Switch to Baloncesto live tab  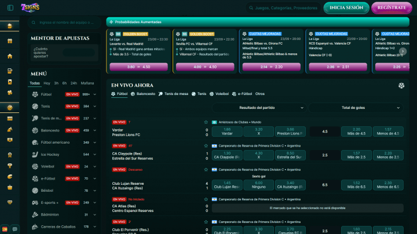point(143,94)
